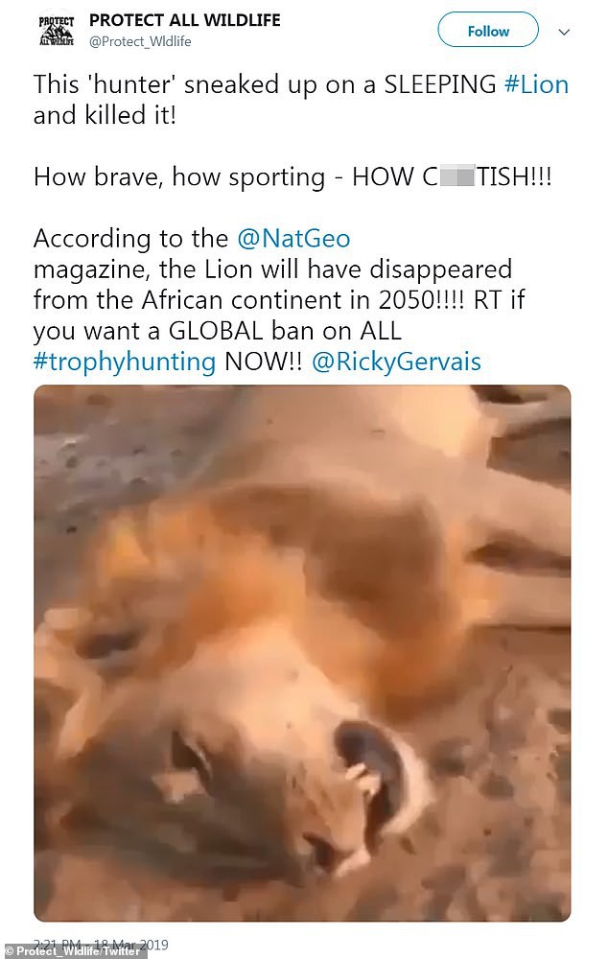Viewport: 608px width, 959px height.
Task: Click the phrase "and killed it!"
Action: (x=105, y=115)
